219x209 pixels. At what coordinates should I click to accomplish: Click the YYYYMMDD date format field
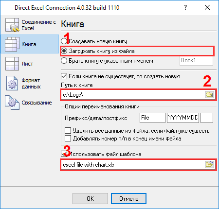tap(183, 118)
